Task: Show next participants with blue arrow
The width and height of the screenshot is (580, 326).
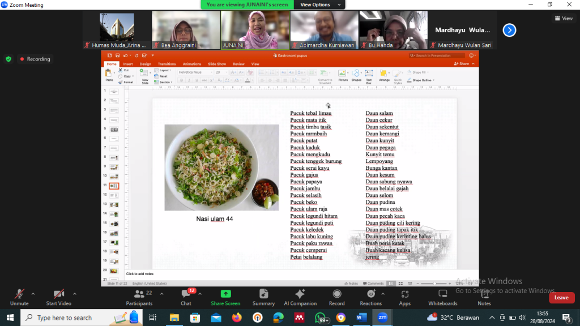Action: 509,30
